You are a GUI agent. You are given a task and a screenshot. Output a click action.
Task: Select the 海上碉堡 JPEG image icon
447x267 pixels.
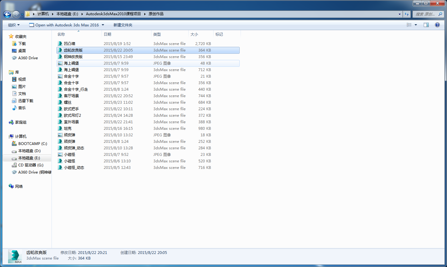(x=60, y=63)
